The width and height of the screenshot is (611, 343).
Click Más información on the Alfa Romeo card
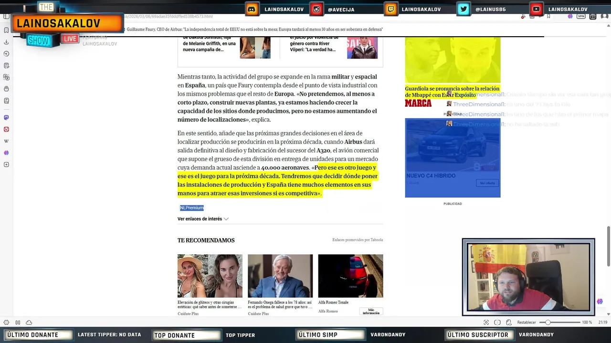point(371,312)
